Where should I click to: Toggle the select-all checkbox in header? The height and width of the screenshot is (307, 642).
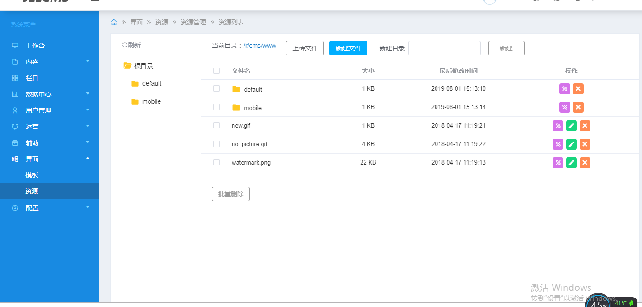click(216, 71)
